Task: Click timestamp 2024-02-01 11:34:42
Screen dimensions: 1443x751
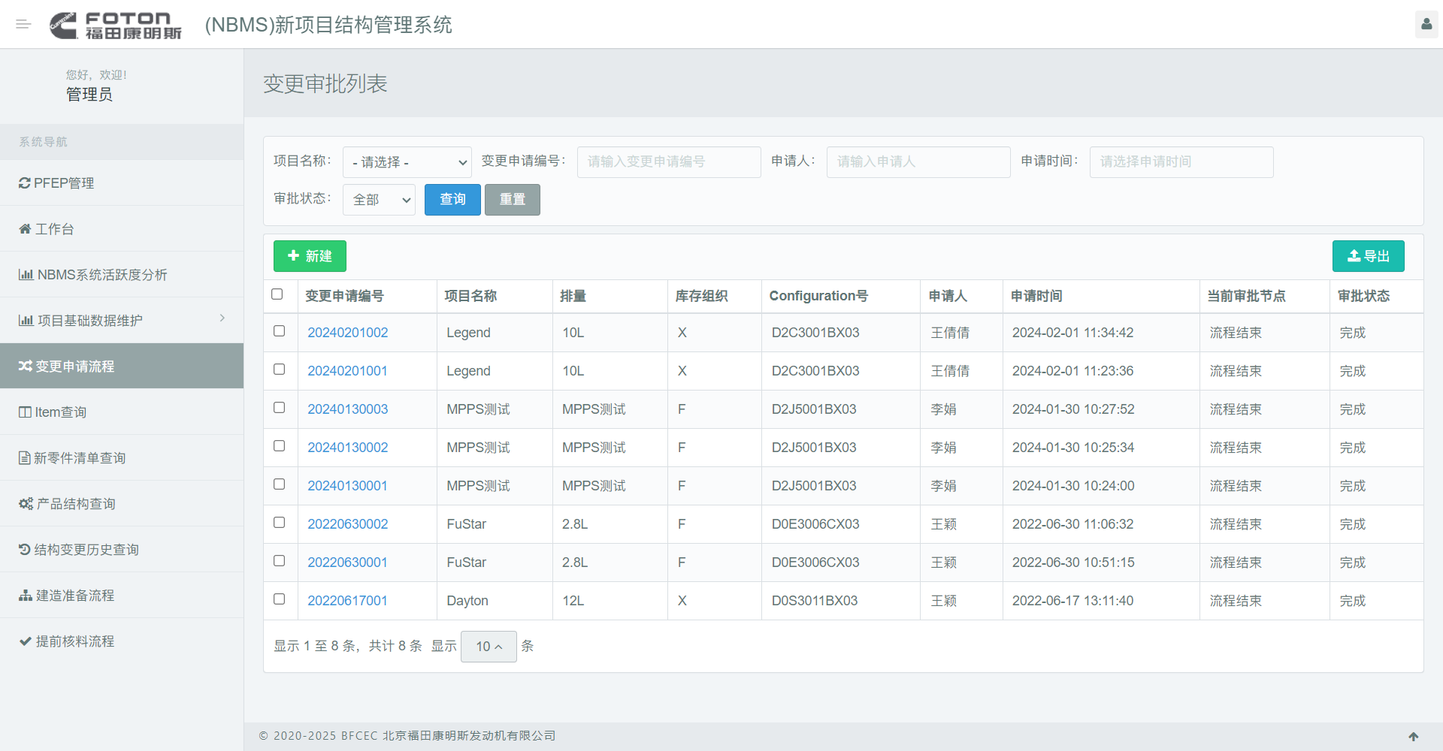Action: point(1073,333)
